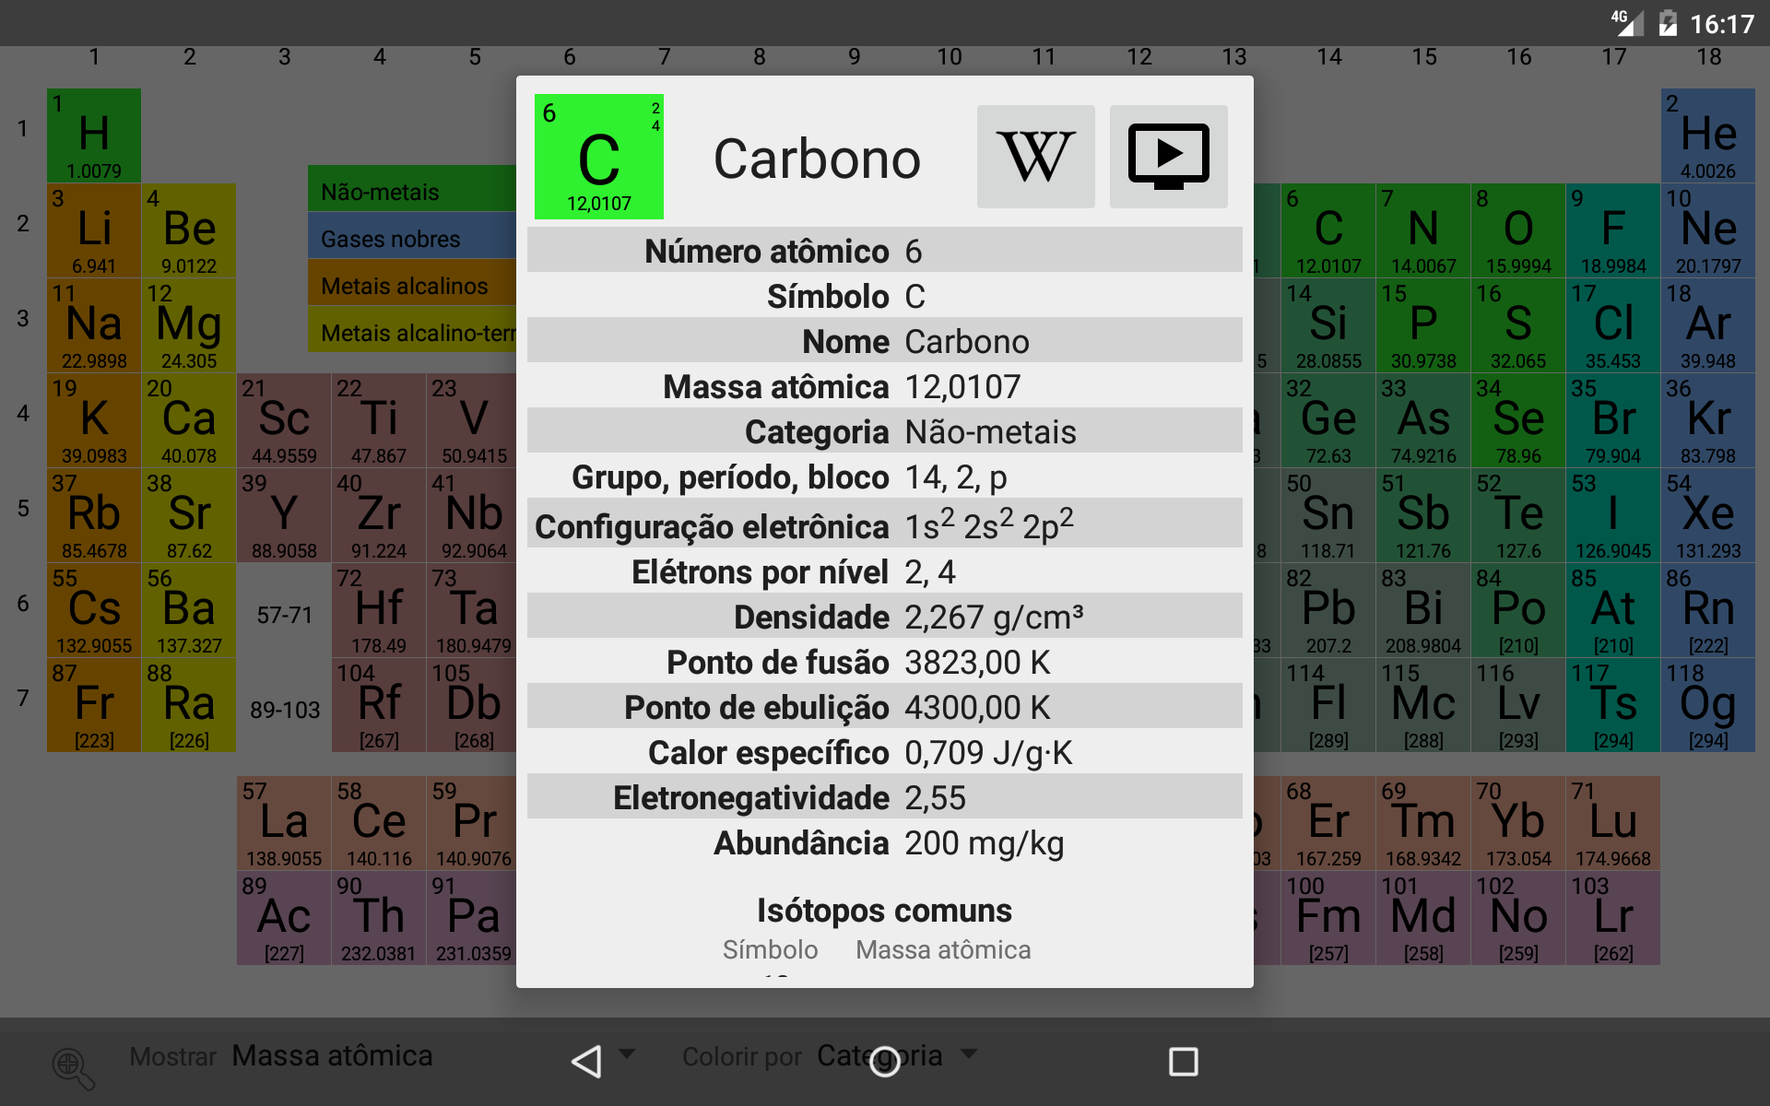Expand the Mostrar Massa atômica dropdown
This screenshot has height=1106, width=1770.
[x=332, y=1055]
